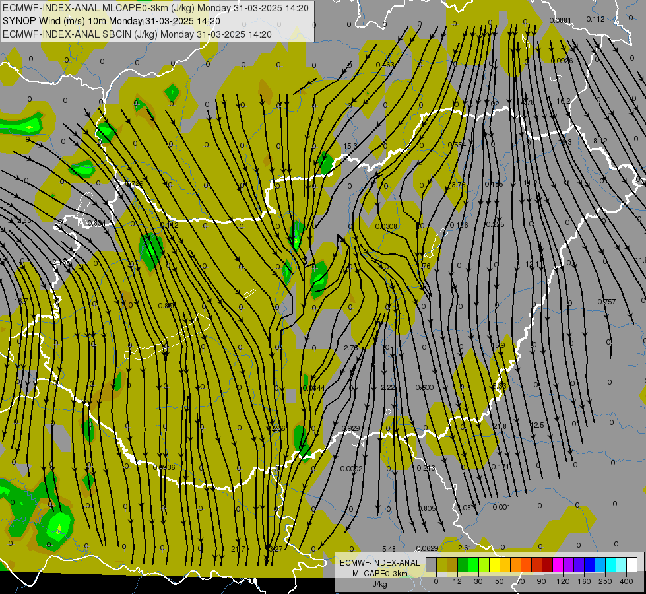
Task: Click the legend scale label 90
Action: (x=541, y=581)
